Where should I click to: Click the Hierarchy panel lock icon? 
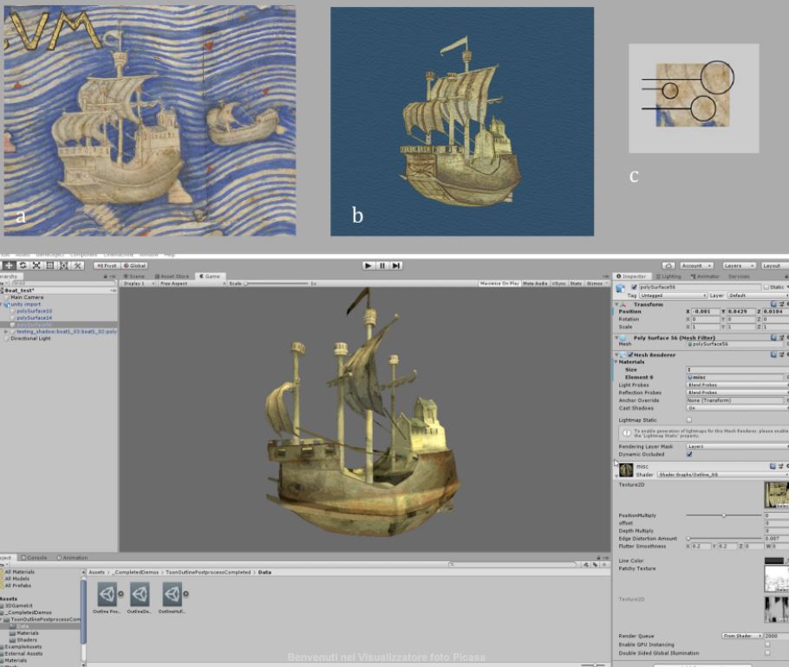[x=105, y=276]
